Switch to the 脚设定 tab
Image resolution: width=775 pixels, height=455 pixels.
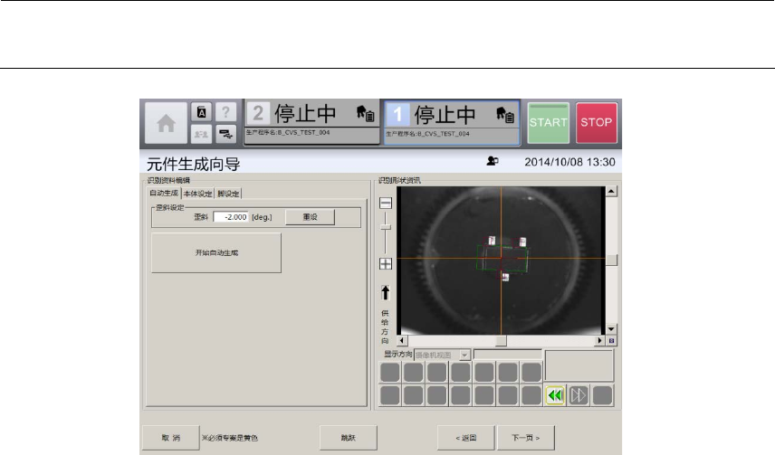coord(229,193)
